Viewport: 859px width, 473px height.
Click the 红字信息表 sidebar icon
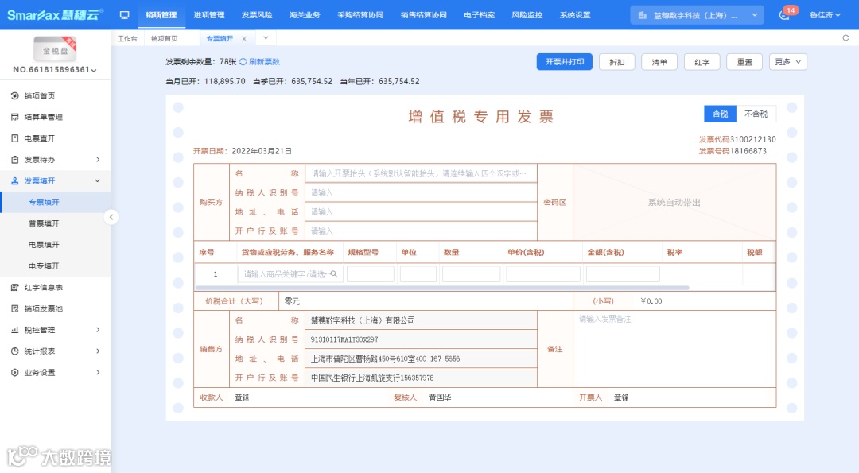pos(15,288)
